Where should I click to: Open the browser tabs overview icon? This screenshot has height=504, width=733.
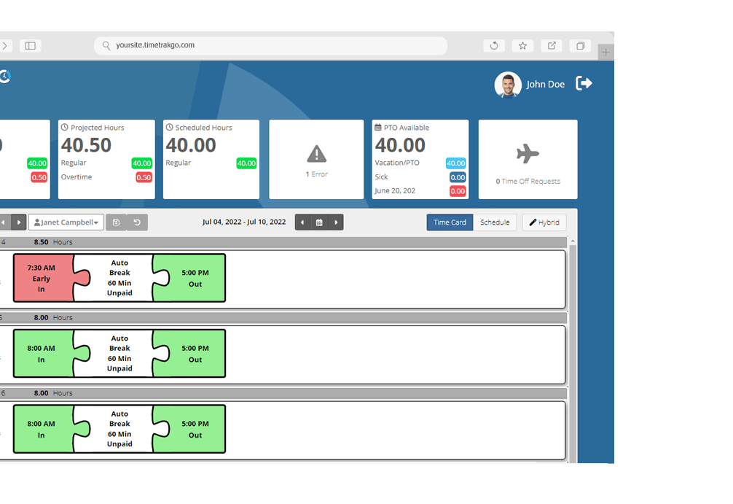click(580, 46)
